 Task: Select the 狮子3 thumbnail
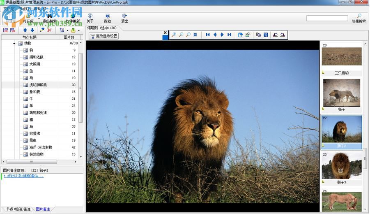click(x=342, y=166)
